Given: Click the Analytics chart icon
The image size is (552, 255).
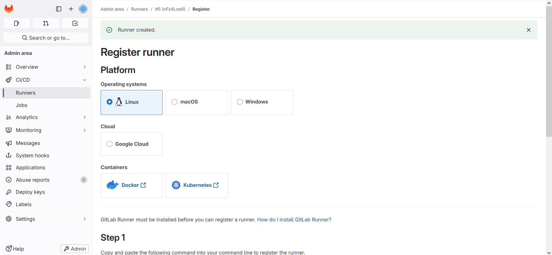Looking at the screenshot, I should [x=9, y=117].
